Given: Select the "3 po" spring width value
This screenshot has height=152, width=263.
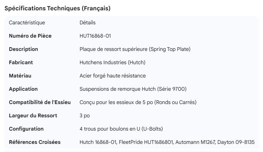Looking at the screenshot, I should click(x=85, y=115).
